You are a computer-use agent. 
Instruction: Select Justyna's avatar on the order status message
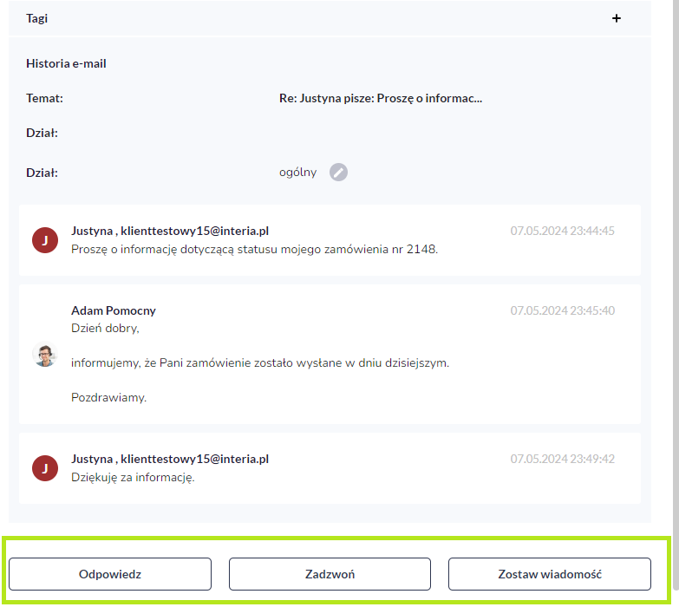point(45,240)
